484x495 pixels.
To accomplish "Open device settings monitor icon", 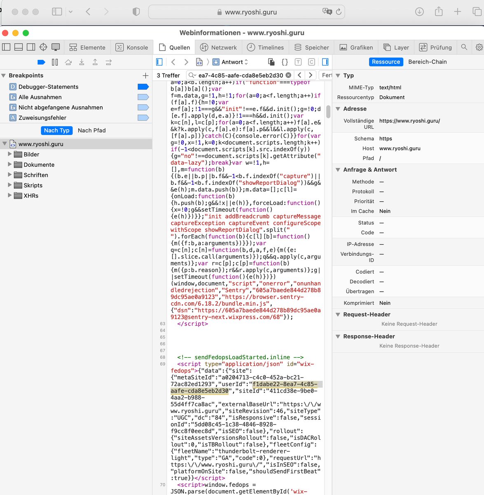I will point(56,47).
